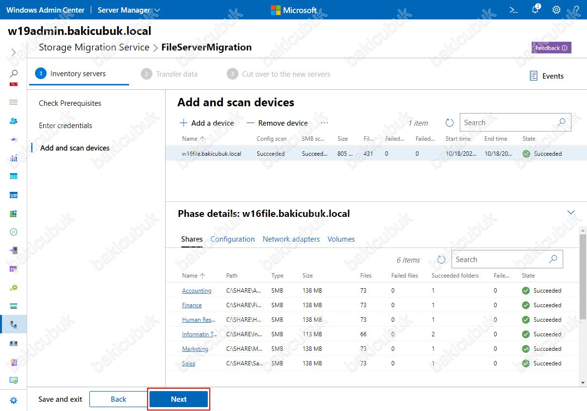The image size is (587, 411).
Task: Open Roles and features in the sidebar
Action: point(14,250)
